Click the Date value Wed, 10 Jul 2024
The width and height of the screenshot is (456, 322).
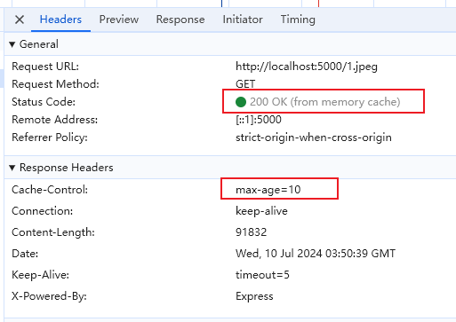(316, 254)
